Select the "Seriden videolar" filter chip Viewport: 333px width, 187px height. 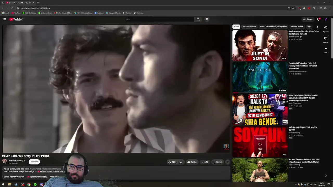pos(249,26)
